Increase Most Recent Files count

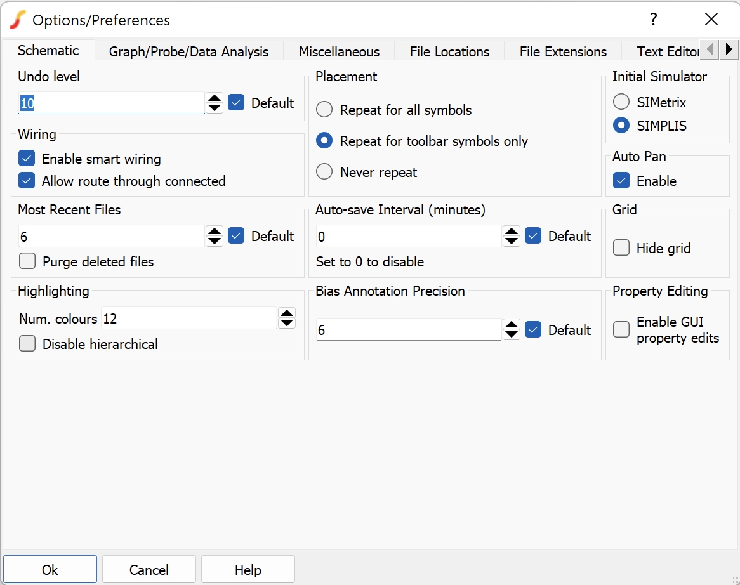point(215,231)
